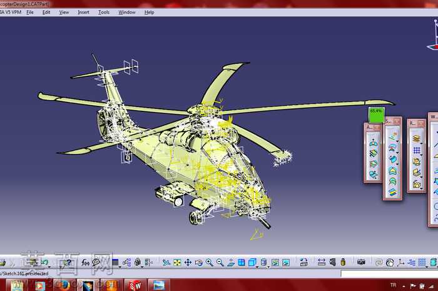Viewport: 438px width, 291px height.
Task: Expand the Shading mode flyout arrow
Action: (268, 267)
